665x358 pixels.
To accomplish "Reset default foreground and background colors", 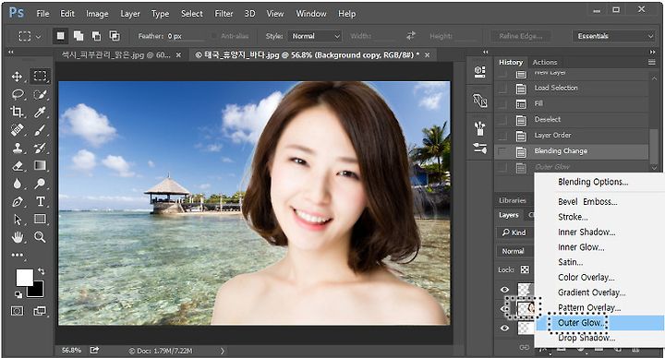I will click(x=18, y=294).
